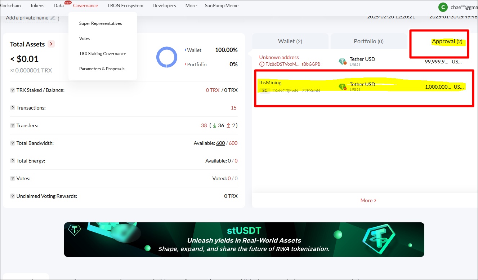Click account email chae**@gma
Screen dimensions: 478x280
coord(464,7)
